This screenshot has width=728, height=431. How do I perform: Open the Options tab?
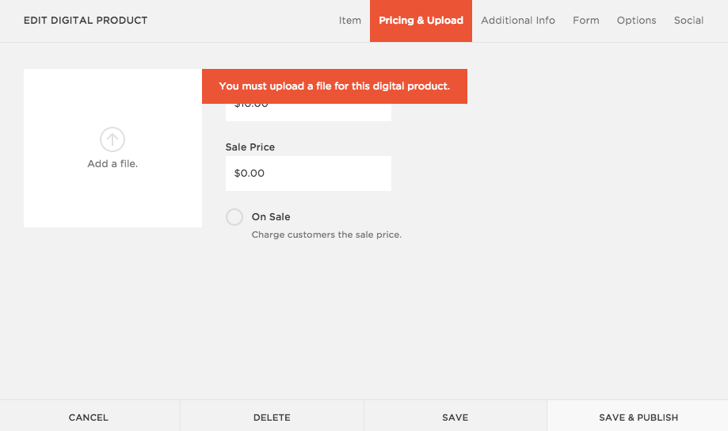click(x=637, y=21)
